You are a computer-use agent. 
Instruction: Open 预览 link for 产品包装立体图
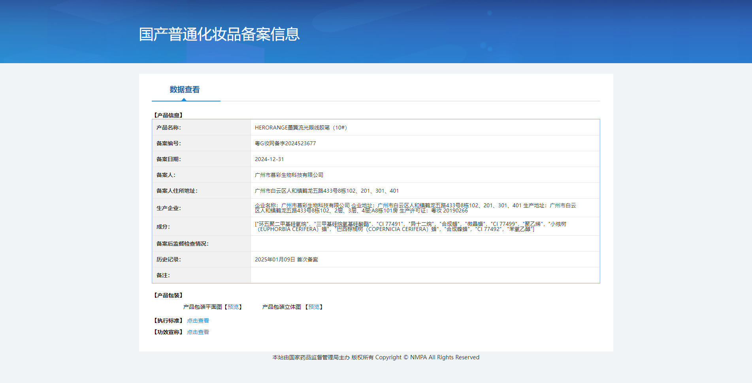click(314, 307)
